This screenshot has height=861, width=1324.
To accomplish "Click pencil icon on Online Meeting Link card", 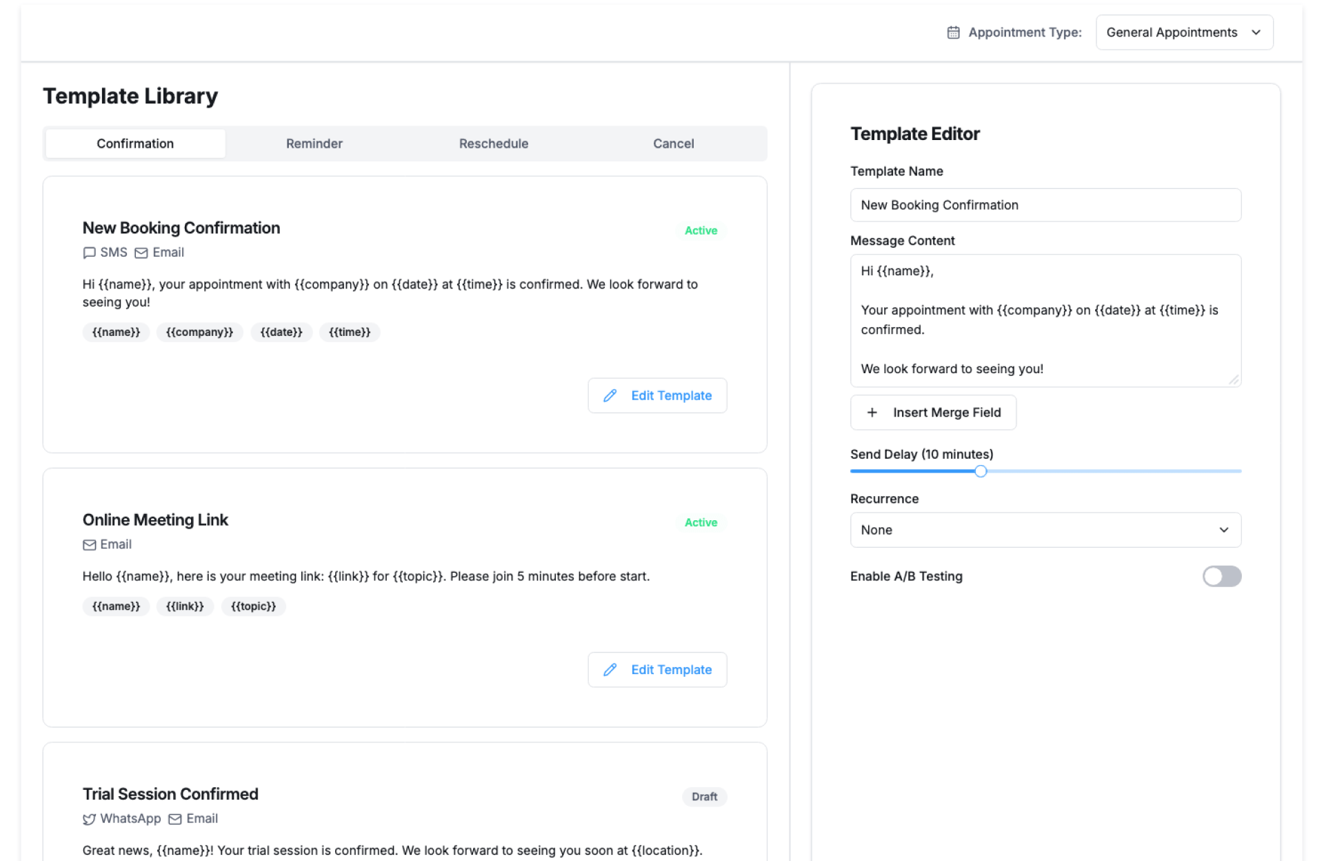I will [x=610, y=670].
